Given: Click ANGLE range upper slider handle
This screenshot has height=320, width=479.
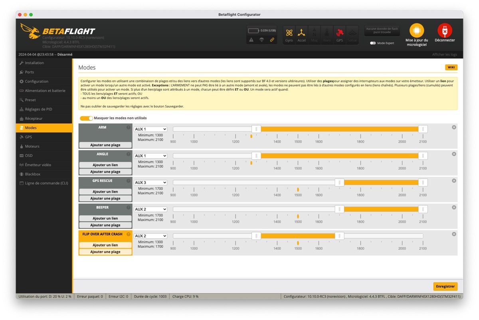Looking at the screenshot, I should tap(423, 156).
